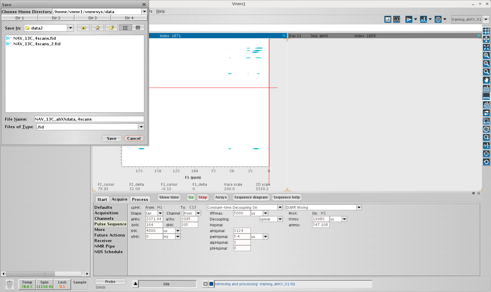This screenshot has height=292, width=491.
Task: Click the trash can icon
Action: [x=10, y=284]
